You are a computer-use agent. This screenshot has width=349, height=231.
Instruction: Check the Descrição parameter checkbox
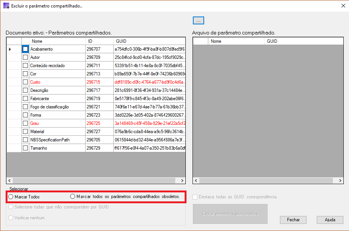click(26, 90)
